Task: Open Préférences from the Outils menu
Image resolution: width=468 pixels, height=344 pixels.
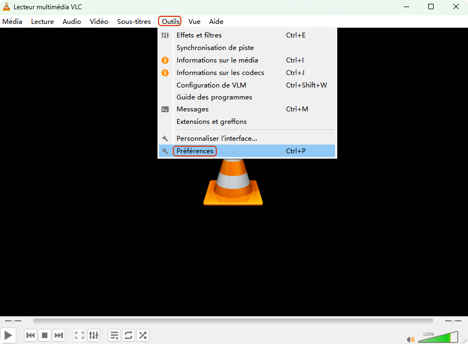Action: click(247, 151)
